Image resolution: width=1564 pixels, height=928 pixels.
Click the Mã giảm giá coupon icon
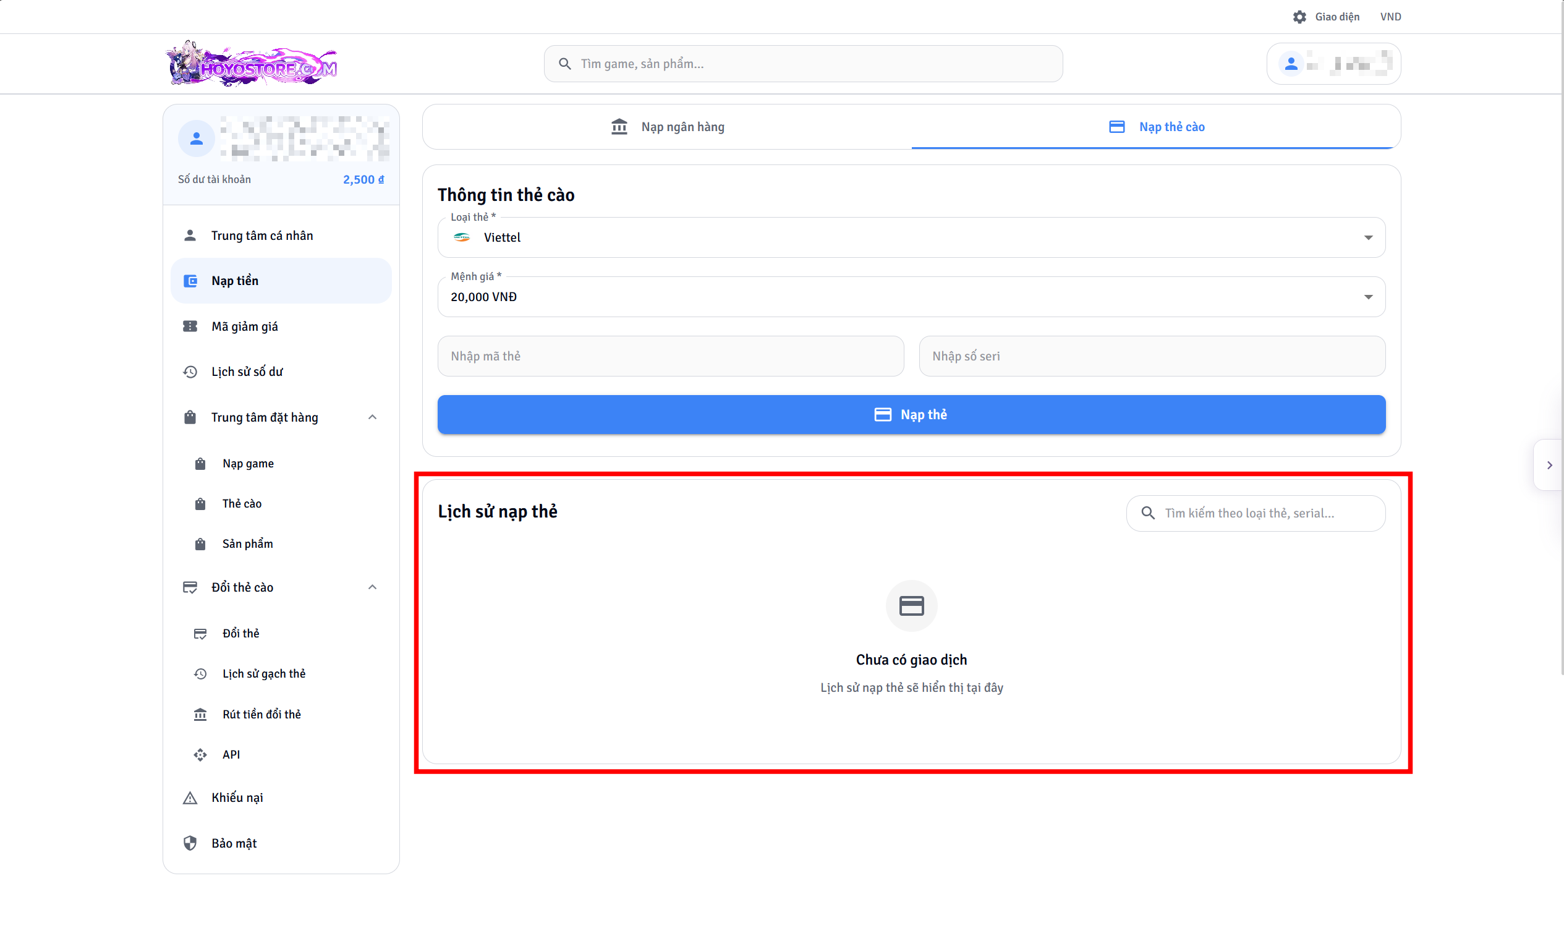click(190, 326)
